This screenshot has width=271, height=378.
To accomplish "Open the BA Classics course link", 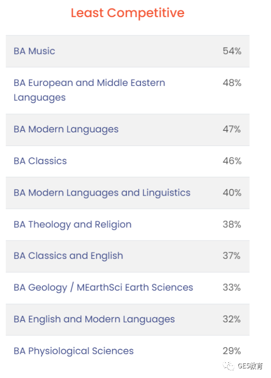I will pos(40,161).
